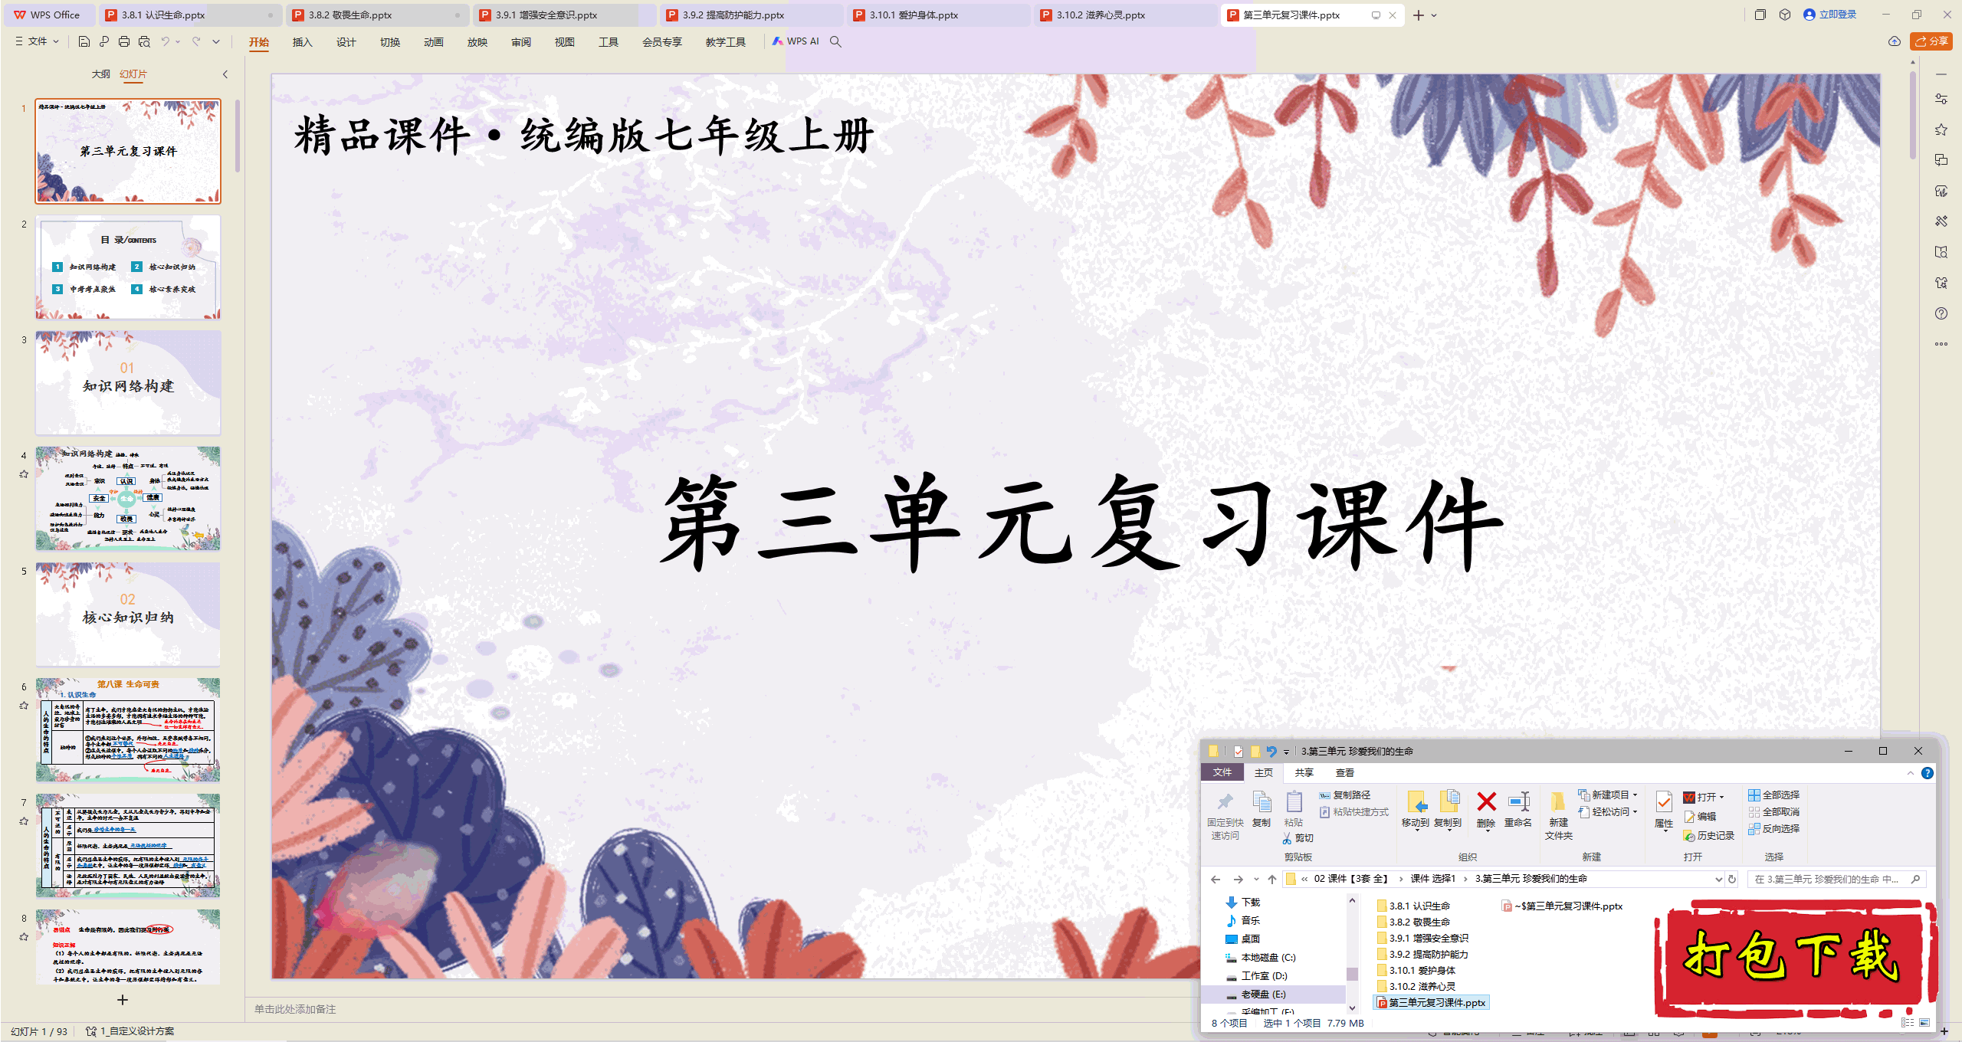This screenshot has width=1962, height=1042.
Task: Click the Save icon in WPS toolbar
Action: click(84, 41)
